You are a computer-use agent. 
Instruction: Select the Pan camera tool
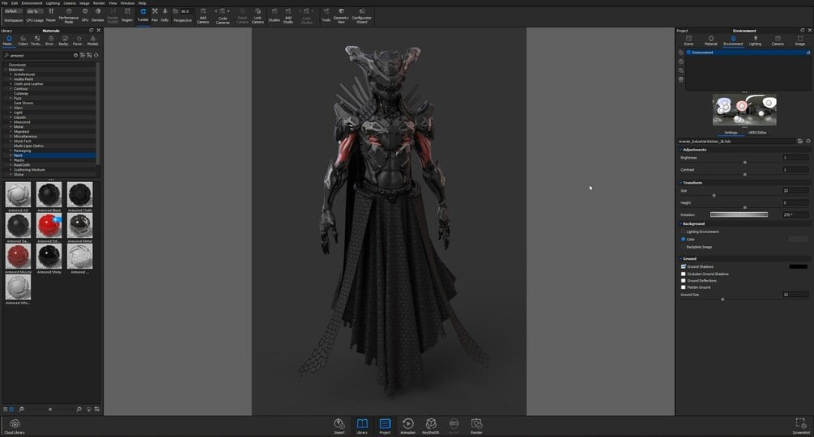155,15
